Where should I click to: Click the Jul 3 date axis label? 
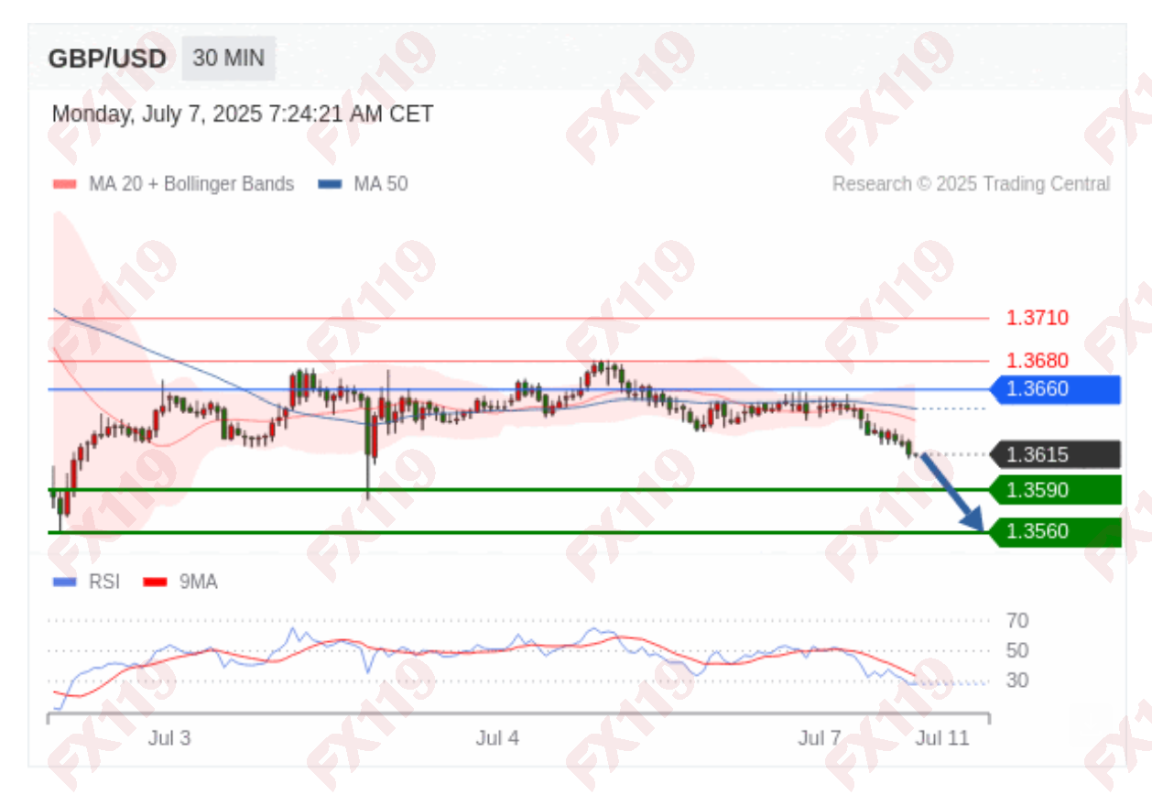(x=169, y=739)
